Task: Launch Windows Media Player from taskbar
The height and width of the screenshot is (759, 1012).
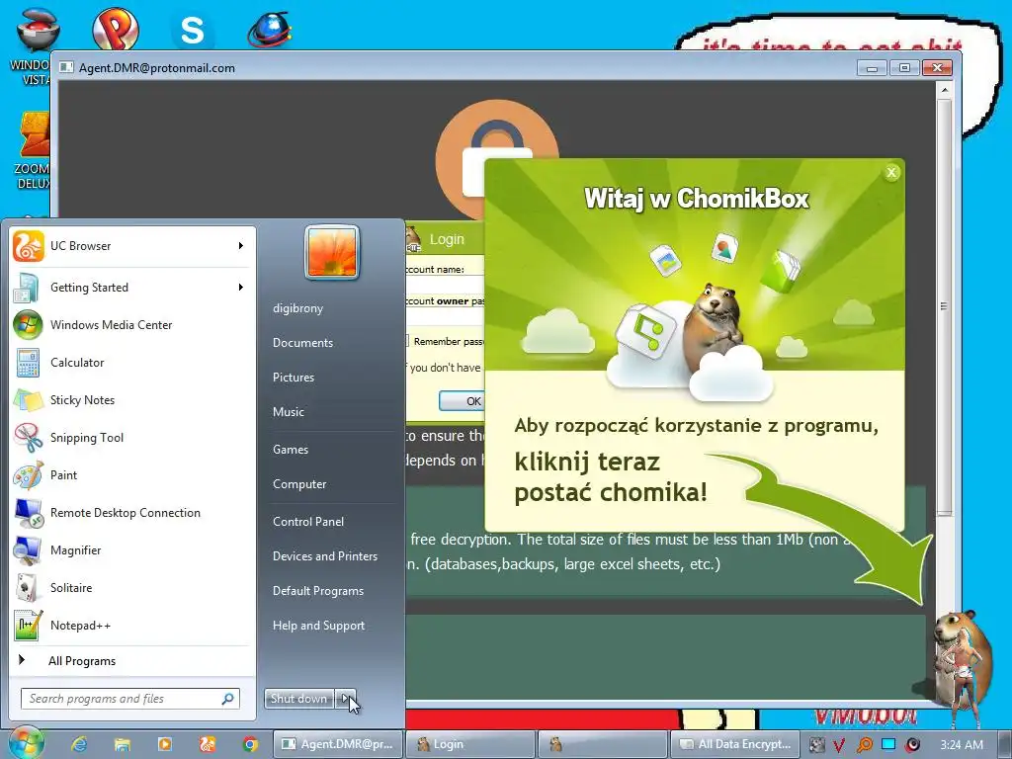Action: 165,744
